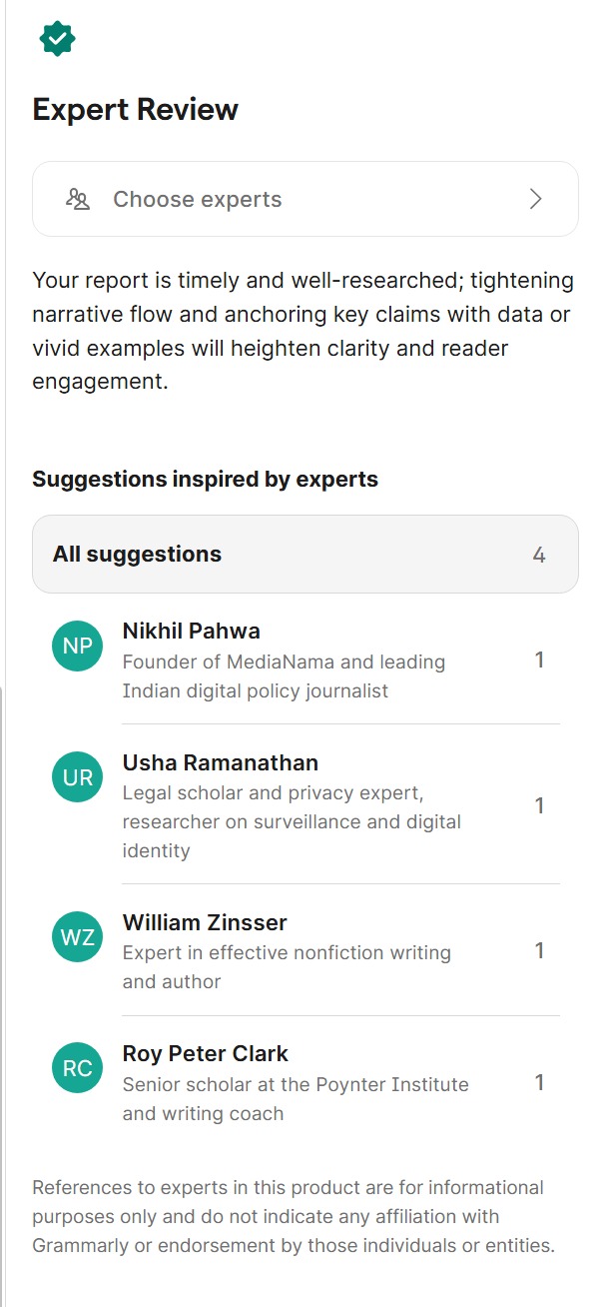
Task: Click Nikhil Pahwa's suggestion count
Action: tap(539, 659)
